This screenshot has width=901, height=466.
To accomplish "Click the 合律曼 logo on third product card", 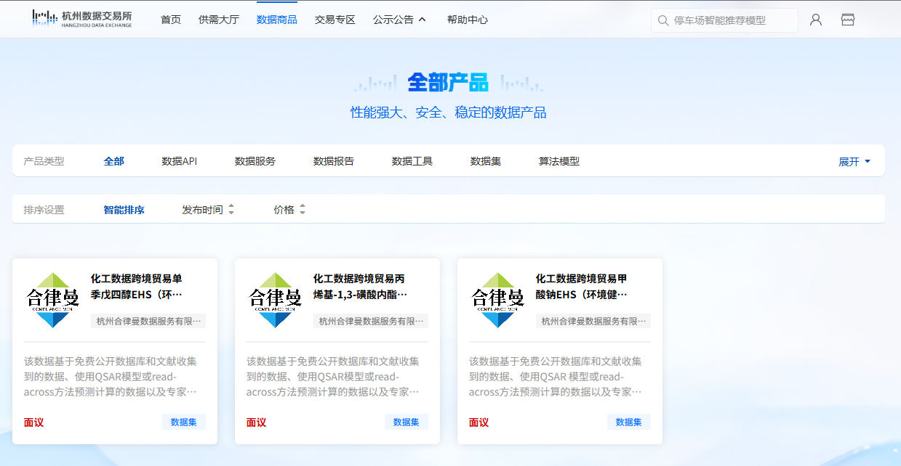I will point(497,300).
